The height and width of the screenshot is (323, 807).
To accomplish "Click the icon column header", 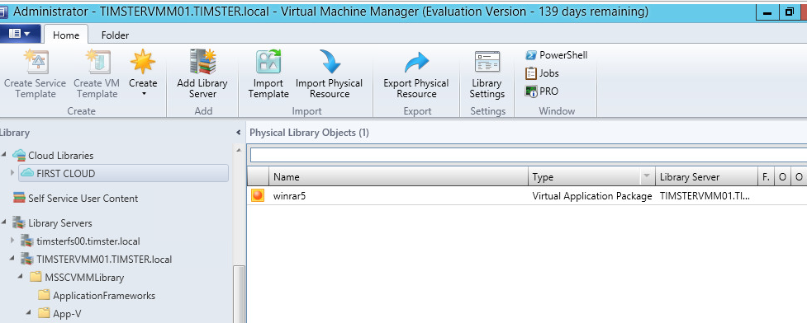I will (258, 176).
